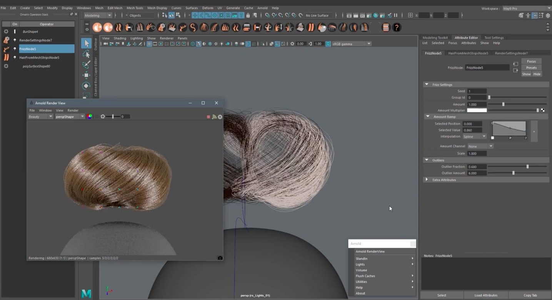Viewport: 552px width, 300px height.
Task: Click the Copy Tab button
Action: click(x=530, y=295)
